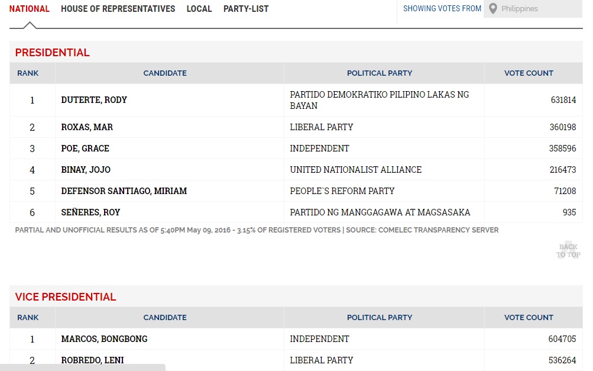593x371 pixels.
Task: Click the active NATIONAL tab
Action: (29, 8)
